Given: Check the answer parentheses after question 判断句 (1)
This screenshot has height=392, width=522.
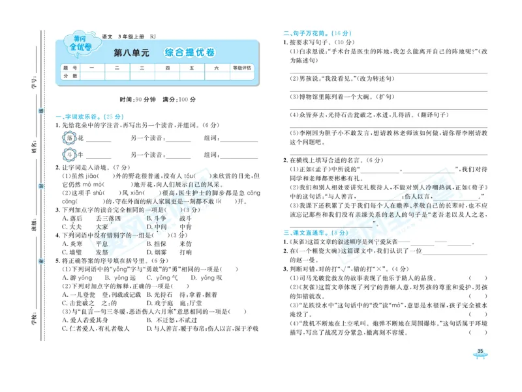Looking at the screenshot, I should (x=477, y=278).
